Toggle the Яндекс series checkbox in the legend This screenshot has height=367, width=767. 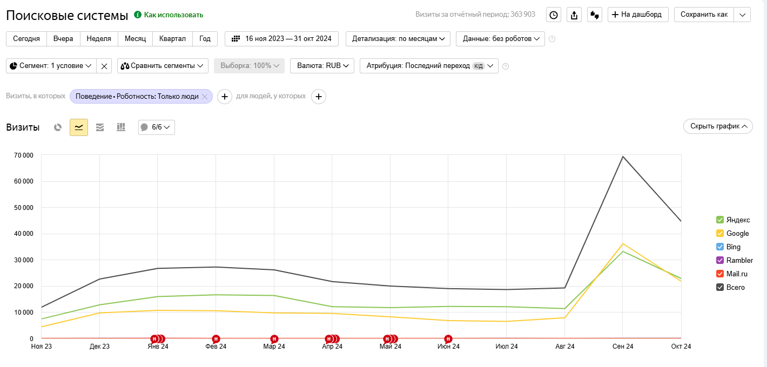[720, 220]
